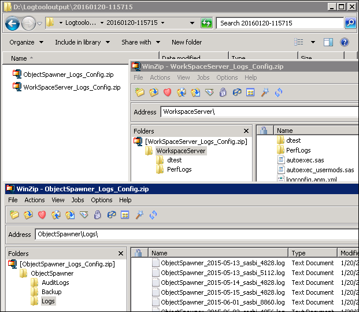Open the view options dropdown arrow in Explorer

click(x=313, y=42)
